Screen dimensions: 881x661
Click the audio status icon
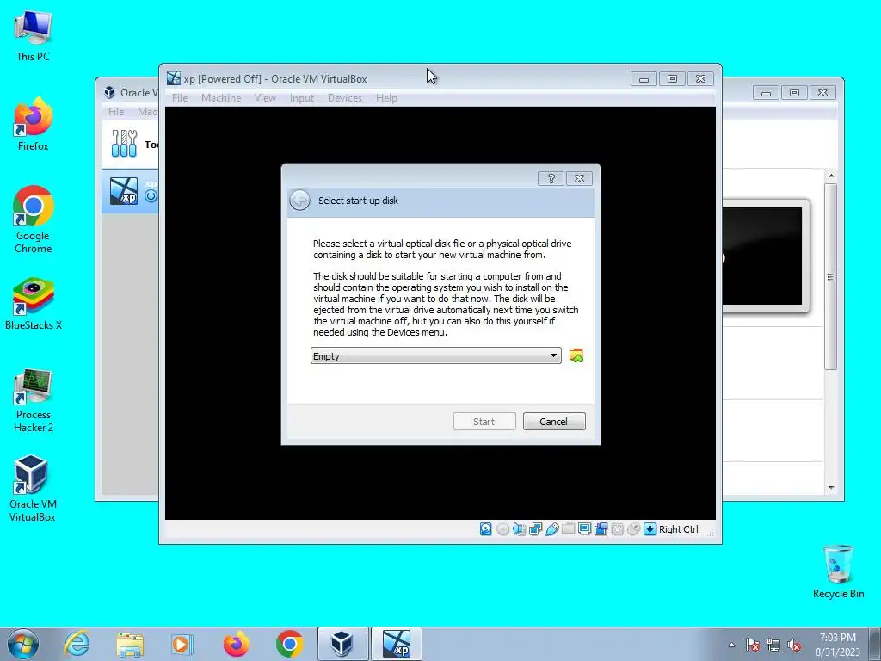(x=519, y=529)
